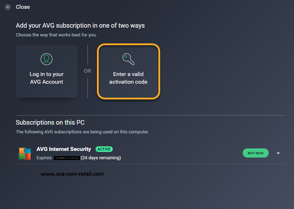This screenshot has width=294, height=209.
Task: Click the round X close icon
Action: pos(8,7)
